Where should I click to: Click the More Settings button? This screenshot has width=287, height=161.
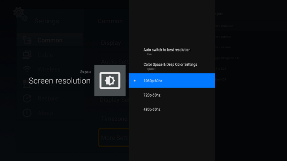click(114, 138)
